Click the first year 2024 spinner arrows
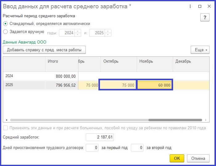This screenshot has height=166, width=216. point(77,33)
